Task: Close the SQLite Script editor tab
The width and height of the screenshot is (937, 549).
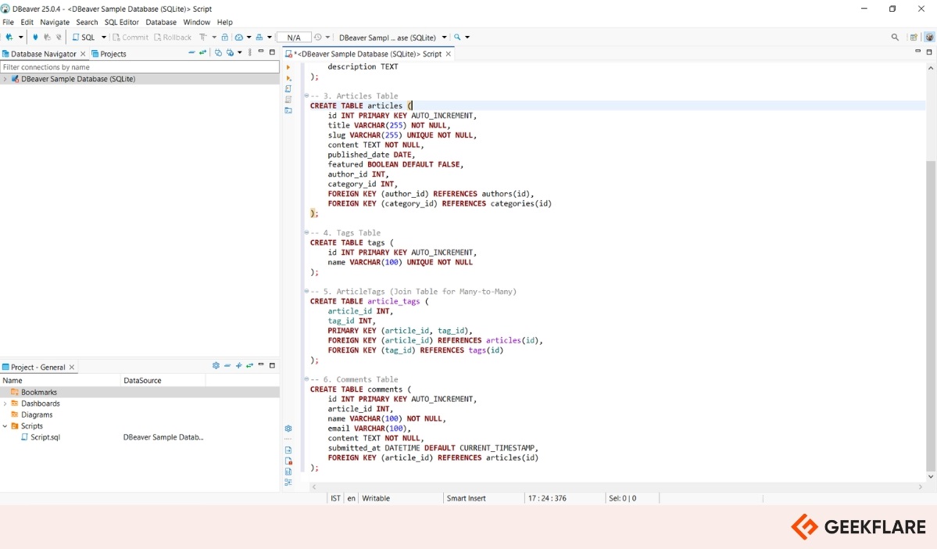Action: [449, 54]
